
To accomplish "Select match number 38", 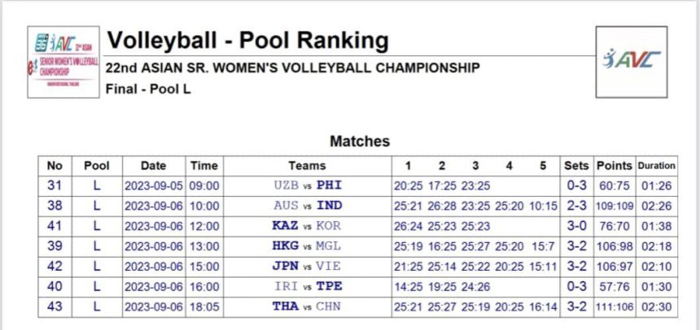I will (55, 206).
